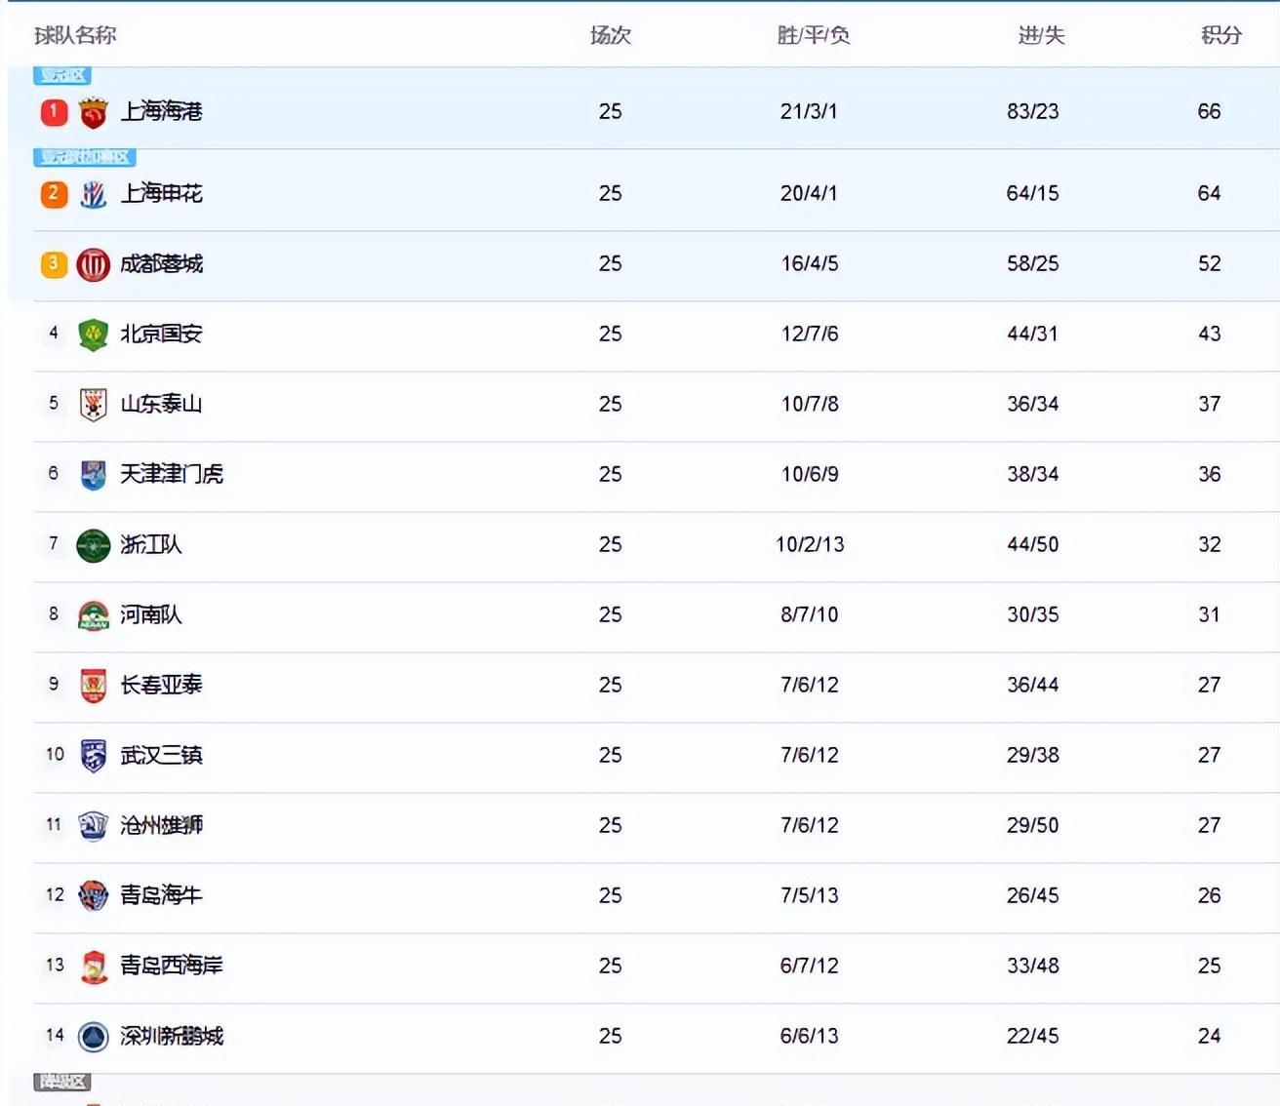Click points value 66
Screen dimensions: 1280x1106
(x=1210, y=111)
